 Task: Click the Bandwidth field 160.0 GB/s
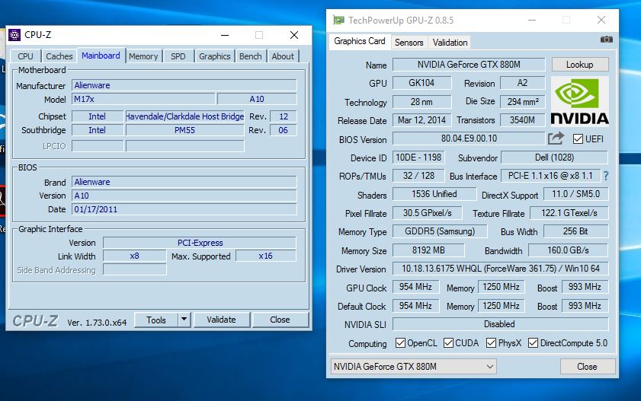(x=569, y=250)
